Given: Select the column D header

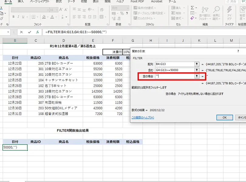Looking at the screenshot, I should (x=63, y=41).
